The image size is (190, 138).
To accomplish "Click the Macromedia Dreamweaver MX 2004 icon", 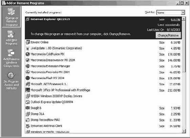I will tap(27, 60).
